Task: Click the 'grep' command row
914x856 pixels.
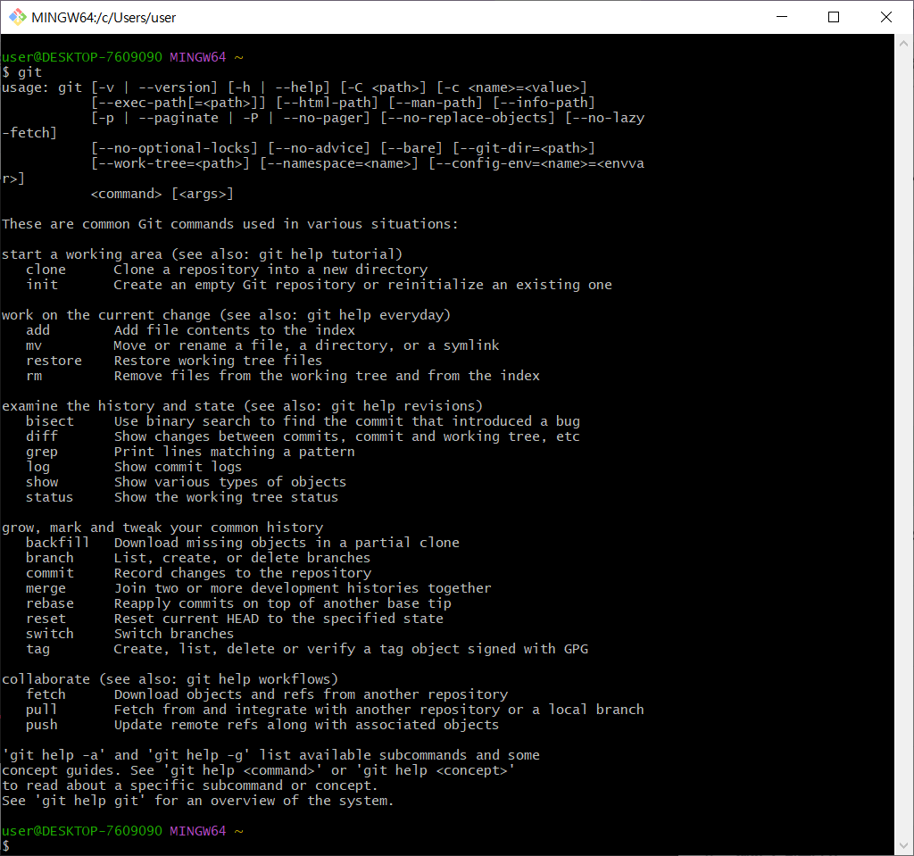Action: tap(190, 452)
